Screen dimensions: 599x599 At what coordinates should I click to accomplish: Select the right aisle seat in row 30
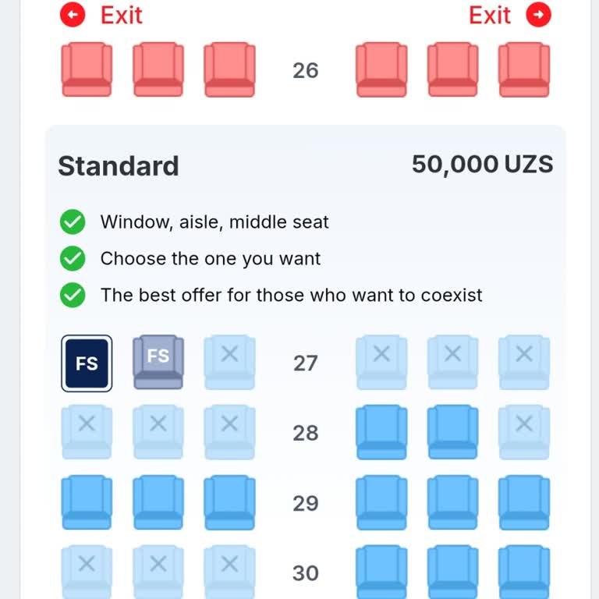[x=381, y=572]
